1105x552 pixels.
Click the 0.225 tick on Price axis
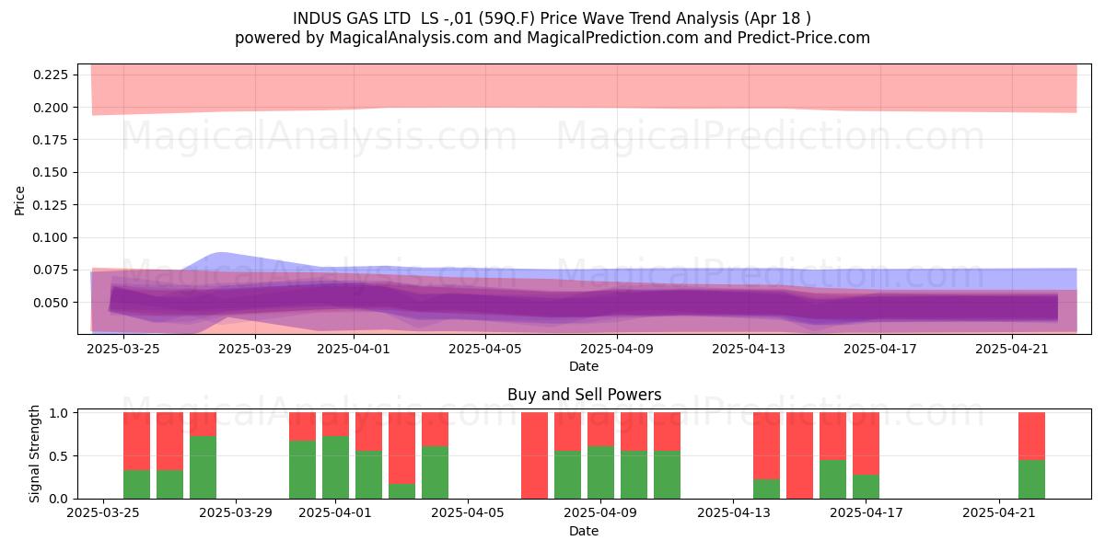tap(52, 75)
